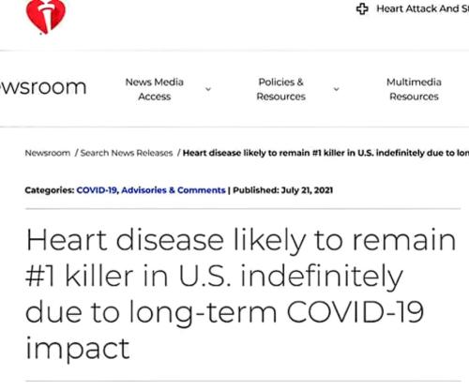Screen dimensions: 469x390
Task: Open the Policies & Resources menu
Action: [280, 89]
